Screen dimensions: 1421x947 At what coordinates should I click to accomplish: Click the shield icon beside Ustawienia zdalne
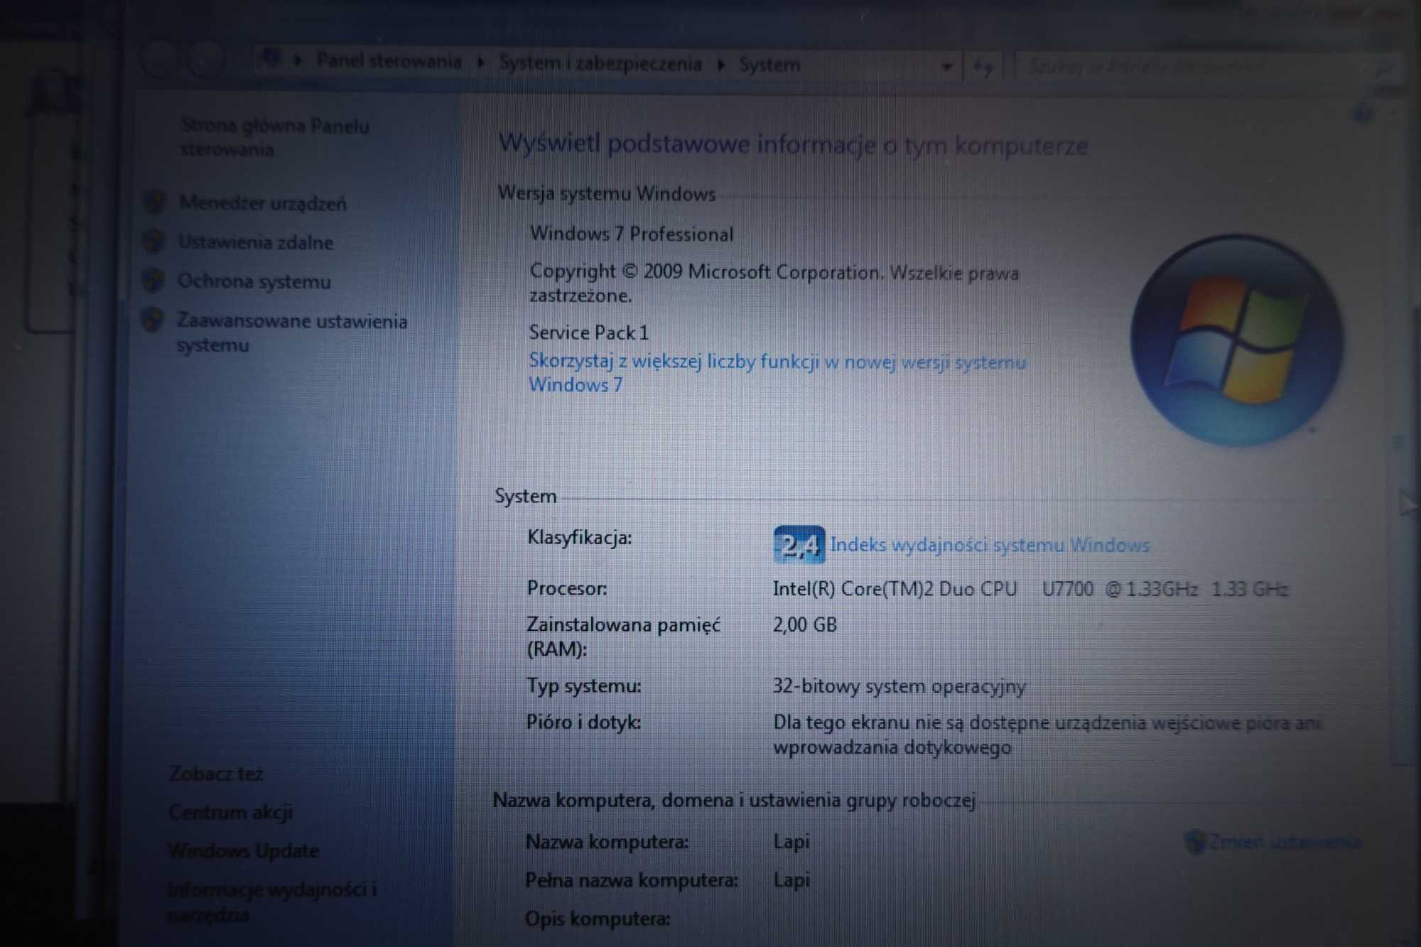pyautogui.click(x=153, y=242)
